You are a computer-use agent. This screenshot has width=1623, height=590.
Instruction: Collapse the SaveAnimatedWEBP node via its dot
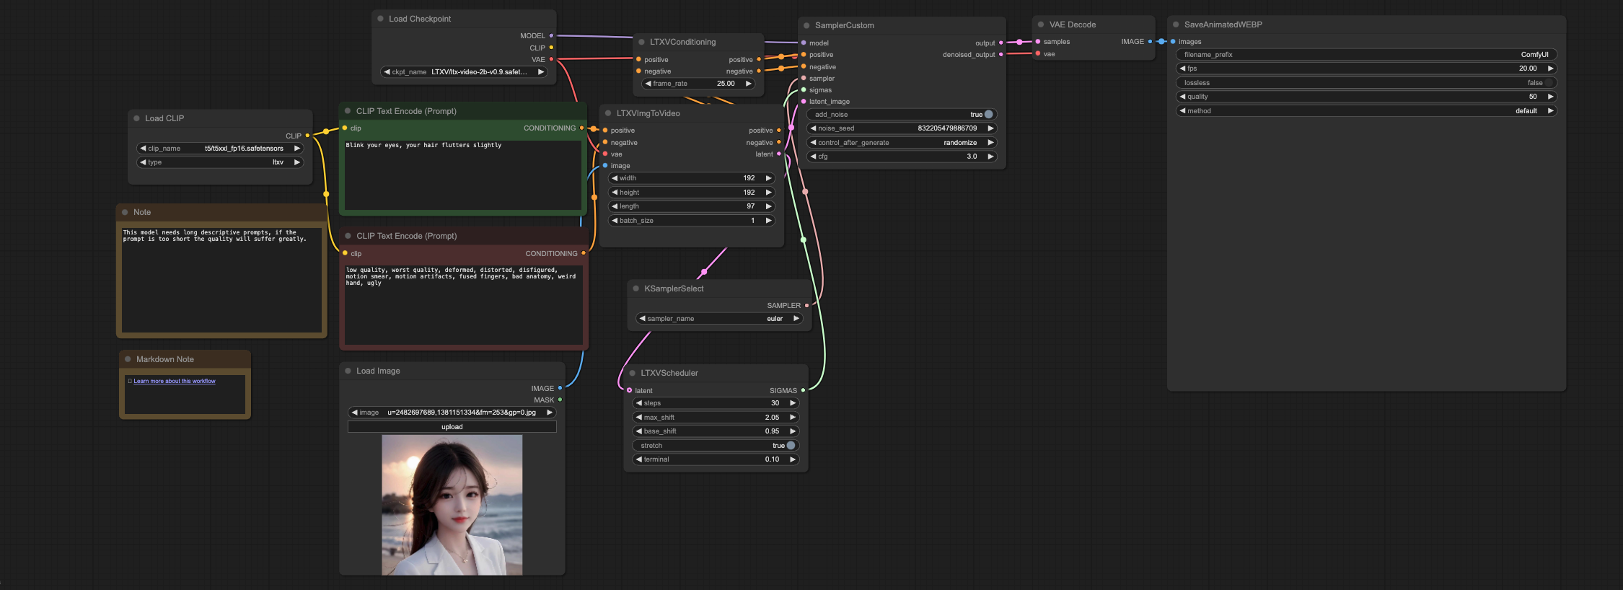pyautogui.click(x=1176, y=25)
